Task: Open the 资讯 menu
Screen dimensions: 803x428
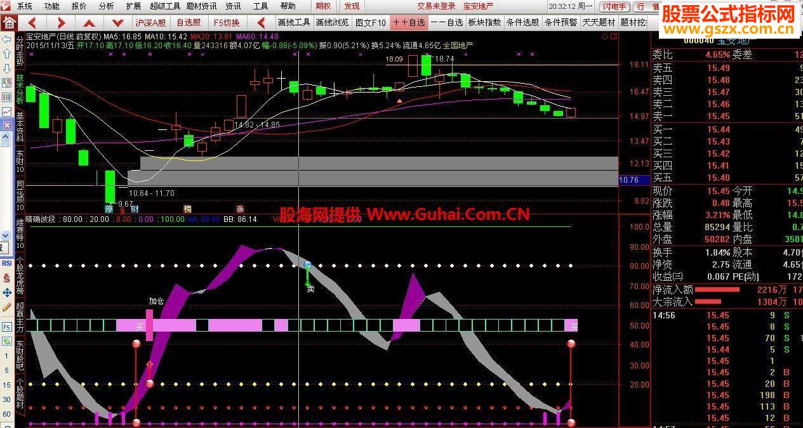Action: pyautogui.click(x=233, y=6)
